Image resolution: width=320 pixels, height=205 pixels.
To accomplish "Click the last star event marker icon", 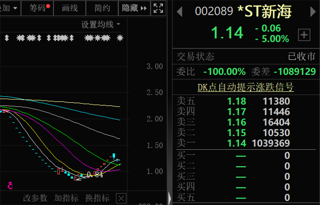I will tap(120, 38).
